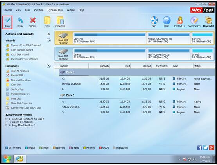217x165 pixels.
Task: Collapse the Actions and Wizards panel
Action: (48, 34)
